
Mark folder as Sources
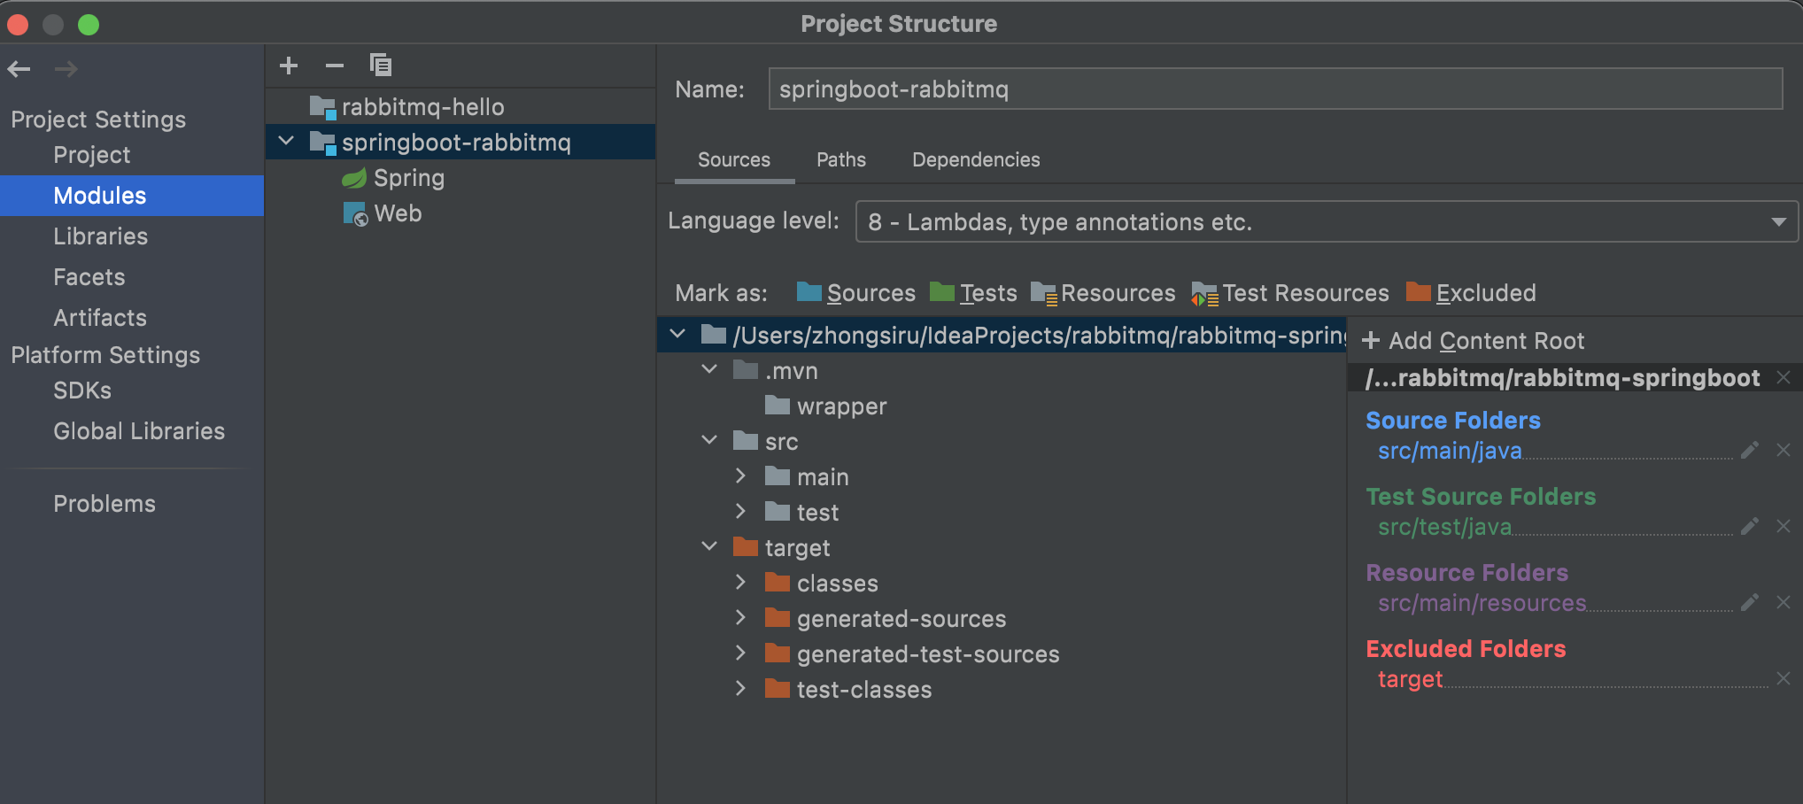pos(855,293)
